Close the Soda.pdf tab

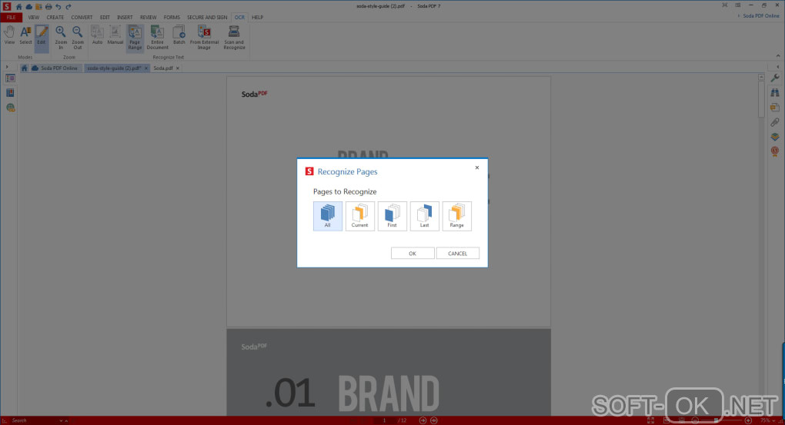point(178,68)
